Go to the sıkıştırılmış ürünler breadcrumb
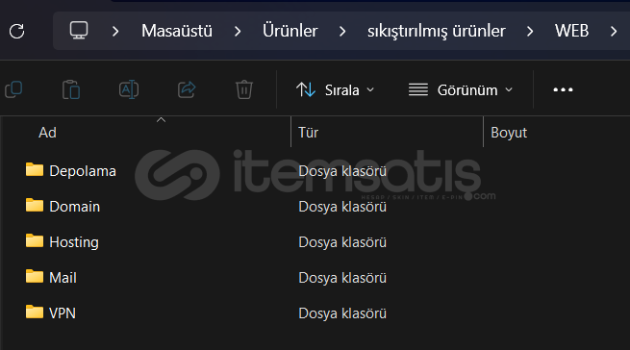The image size is (630, 350). pyautogui.click(x=437, y=31)
